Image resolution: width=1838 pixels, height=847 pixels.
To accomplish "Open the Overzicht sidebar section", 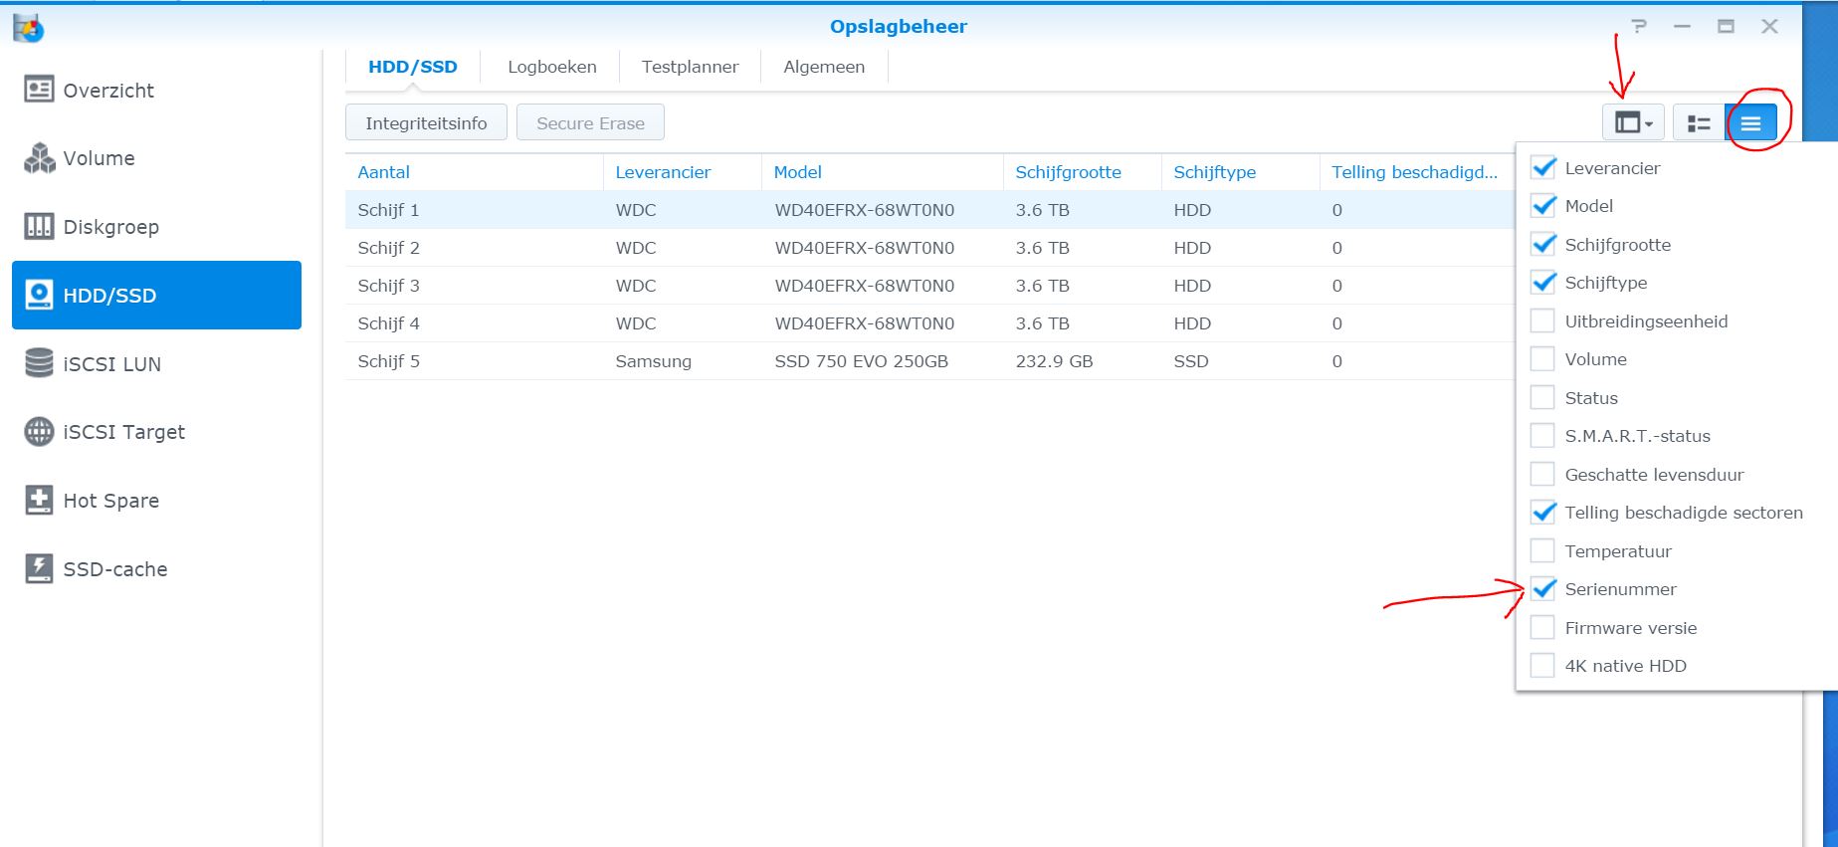I will (156, 91).
